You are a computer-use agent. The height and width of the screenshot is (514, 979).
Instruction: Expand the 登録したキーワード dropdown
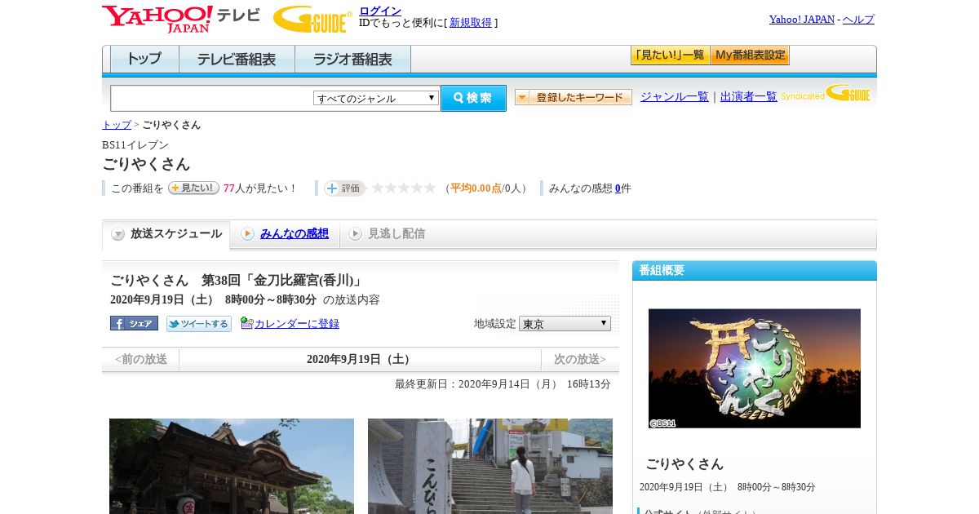(574, 97)
